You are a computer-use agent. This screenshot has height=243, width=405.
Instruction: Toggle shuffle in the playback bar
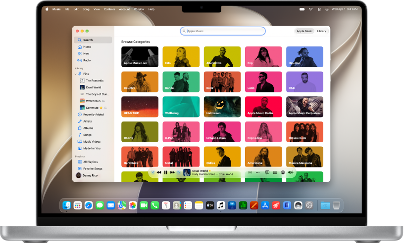click(153, 172)
